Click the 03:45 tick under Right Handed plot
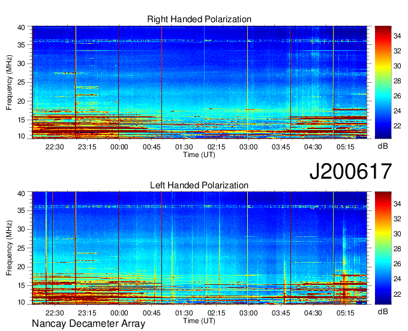This screenshot has width=408, height=331. [x=281, y=147]
